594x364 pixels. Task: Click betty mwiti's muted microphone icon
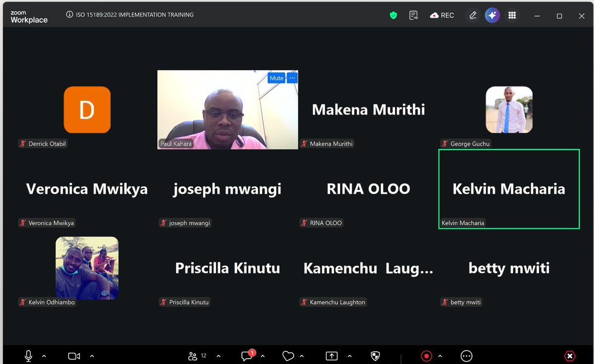click(x=445, y=302)
